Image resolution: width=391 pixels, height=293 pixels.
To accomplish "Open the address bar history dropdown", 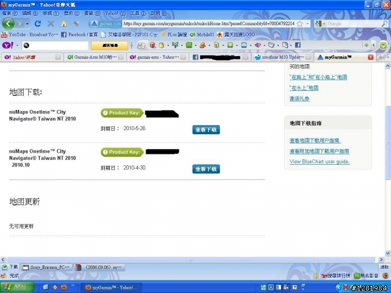I will click(x=307, y=24).
